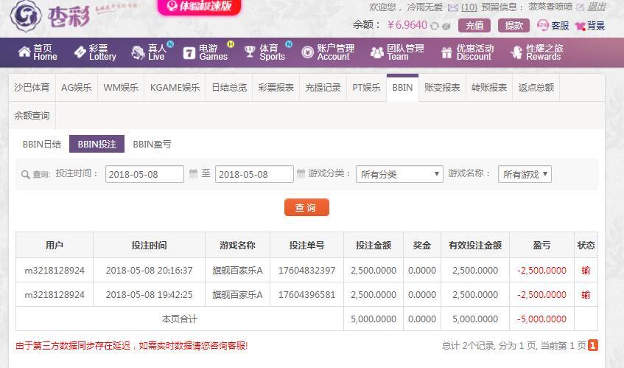Click the mail envelope icon
The height and width of the screenshot is (368, 624).
453,7
